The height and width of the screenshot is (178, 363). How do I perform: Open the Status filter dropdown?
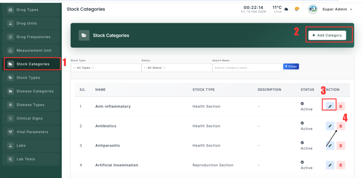(176, 68)
